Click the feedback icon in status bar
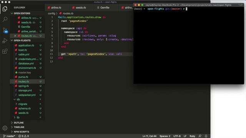 pos(200,136)
